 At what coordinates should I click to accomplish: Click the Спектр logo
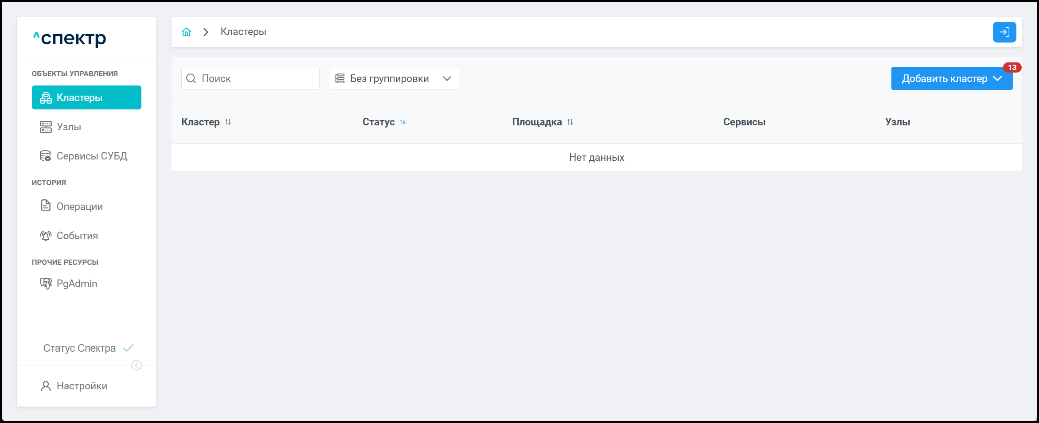70,39
